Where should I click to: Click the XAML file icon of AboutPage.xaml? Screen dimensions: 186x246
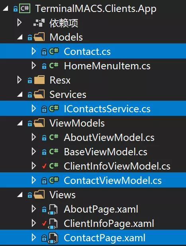(x=53, y=210)
